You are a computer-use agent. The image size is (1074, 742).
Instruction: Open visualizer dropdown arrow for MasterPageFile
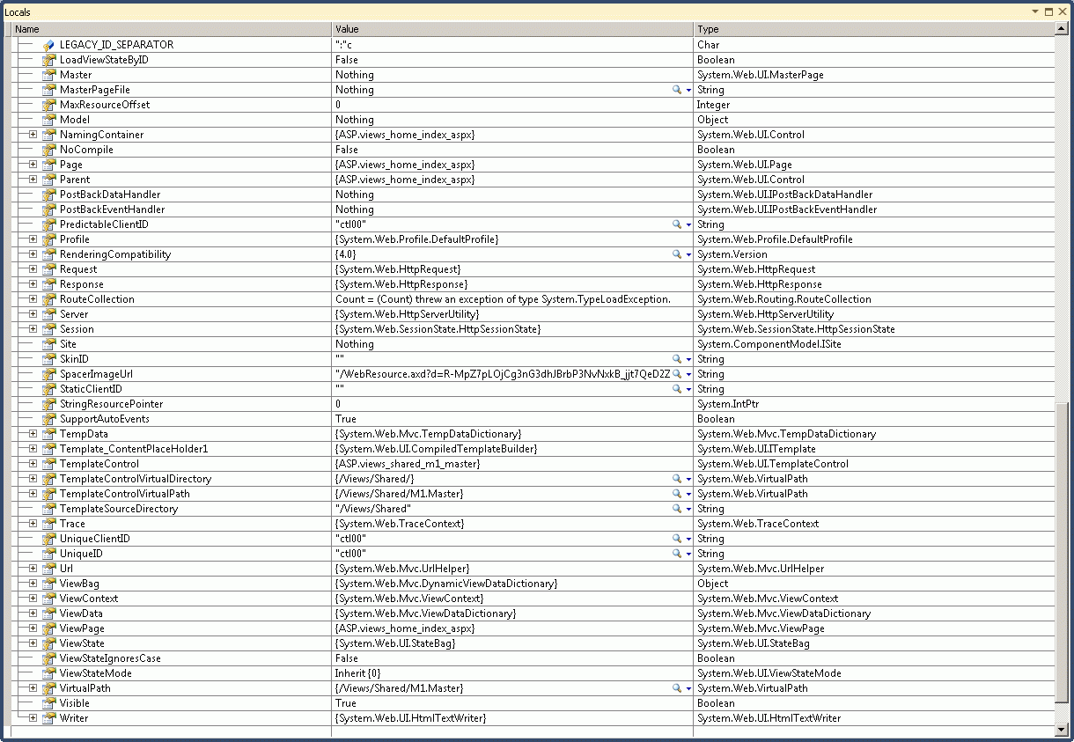(688, 90)
